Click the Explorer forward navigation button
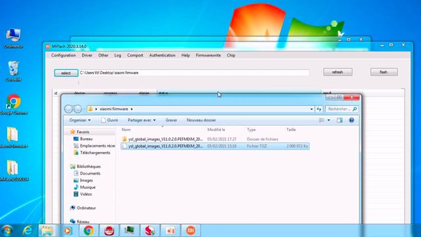Screen dimensions: 421x237 coord(78,109)
